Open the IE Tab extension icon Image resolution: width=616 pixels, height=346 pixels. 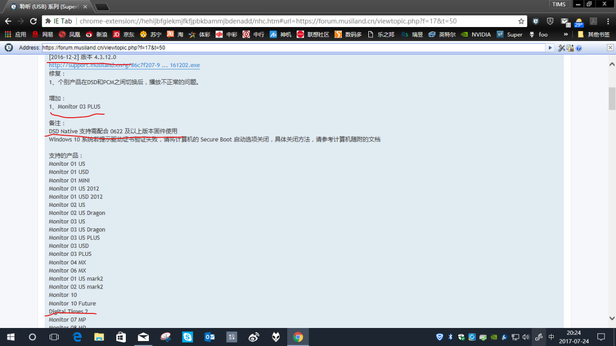point(535,22)
